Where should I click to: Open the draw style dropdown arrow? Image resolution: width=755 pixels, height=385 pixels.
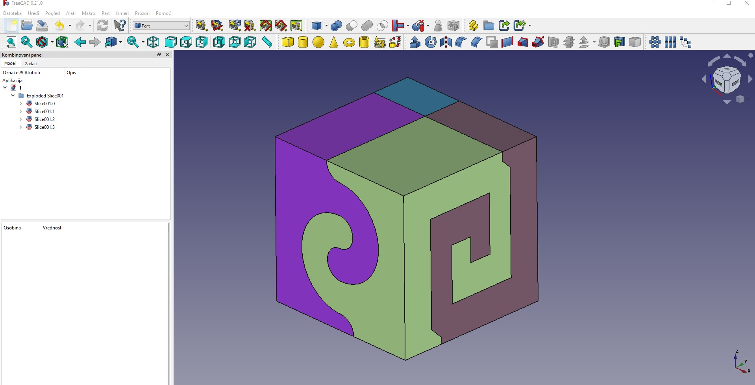pos(52,42)
